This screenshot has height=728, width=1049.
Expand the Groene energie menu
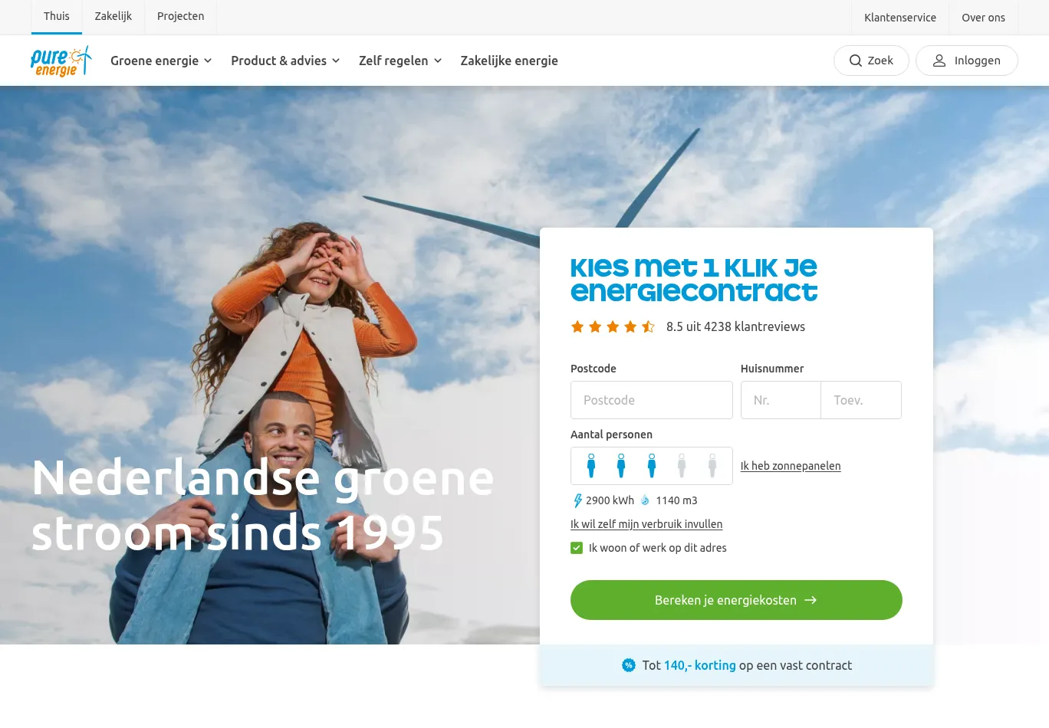[161, 61]
